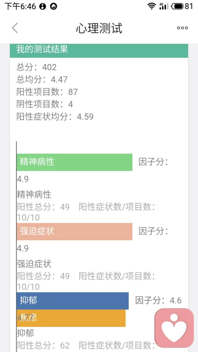198x352 pixels.
Task: Select the green 精神病性 bar
Action: (x=74, y=162)
